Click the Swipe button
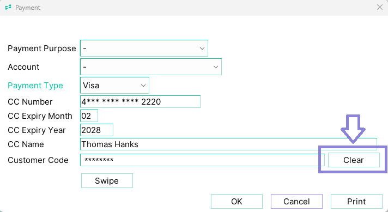 click(x=107, y=180)
